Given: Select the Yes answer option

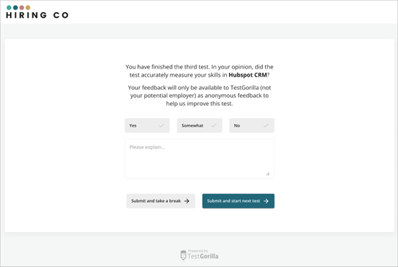Looking at the screenshot, I should [147, 126].
